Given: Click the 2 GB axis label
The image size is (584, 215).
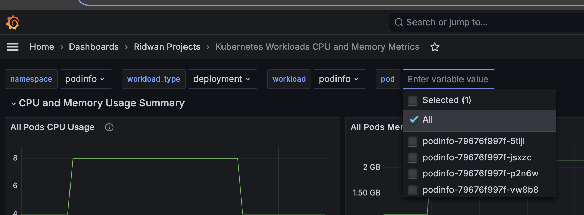Looking at the screenshot, I should point(372,167).
